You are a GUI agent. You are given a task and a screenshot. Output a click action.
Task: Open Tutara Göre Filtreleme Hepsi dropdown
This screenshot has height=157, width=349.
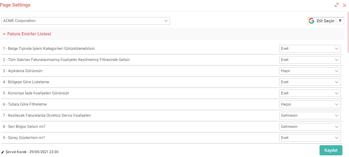pyautogui.click(x=310, y=104)
